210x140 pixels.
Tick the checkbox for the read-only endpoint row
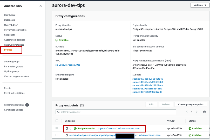click(57, 135)
